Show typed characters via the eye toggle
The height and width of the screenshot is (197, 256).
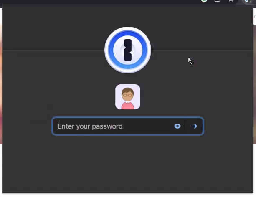[177, 126]
